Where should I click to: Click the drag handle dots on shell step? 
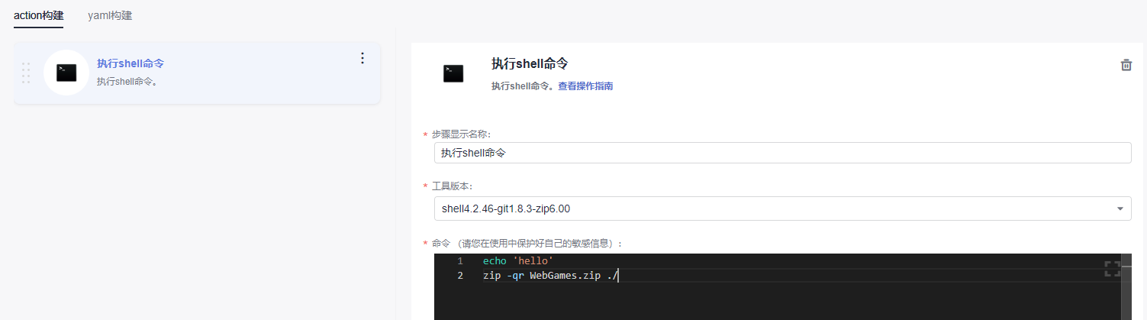[26, 73]
